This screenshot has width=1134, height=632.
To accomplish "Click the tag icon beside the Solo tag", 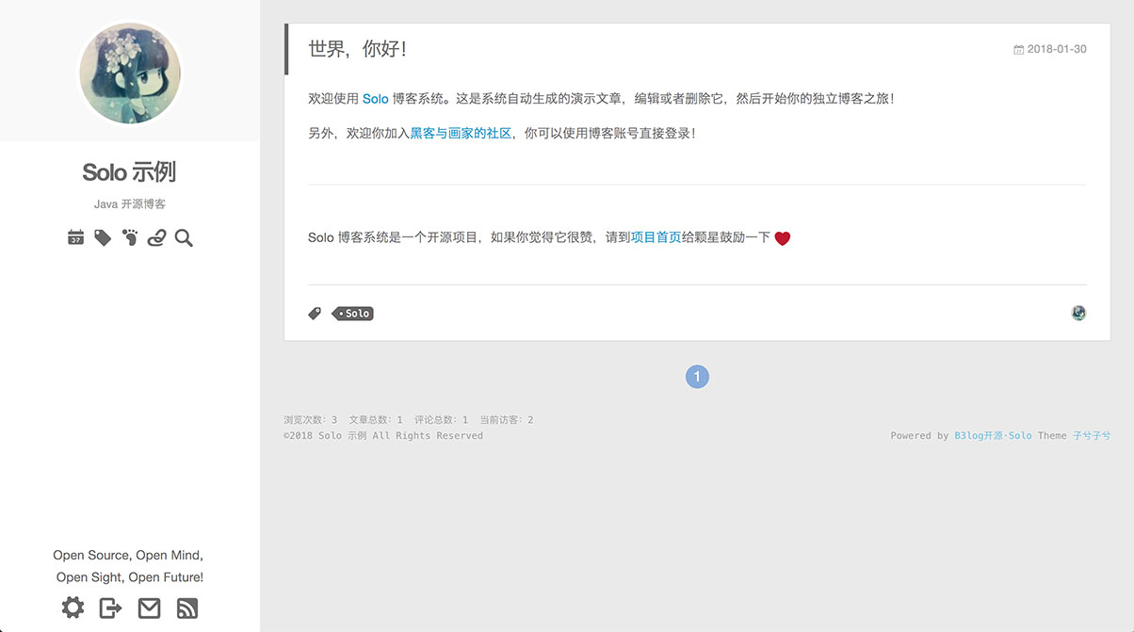I will [x=315, y=314].
